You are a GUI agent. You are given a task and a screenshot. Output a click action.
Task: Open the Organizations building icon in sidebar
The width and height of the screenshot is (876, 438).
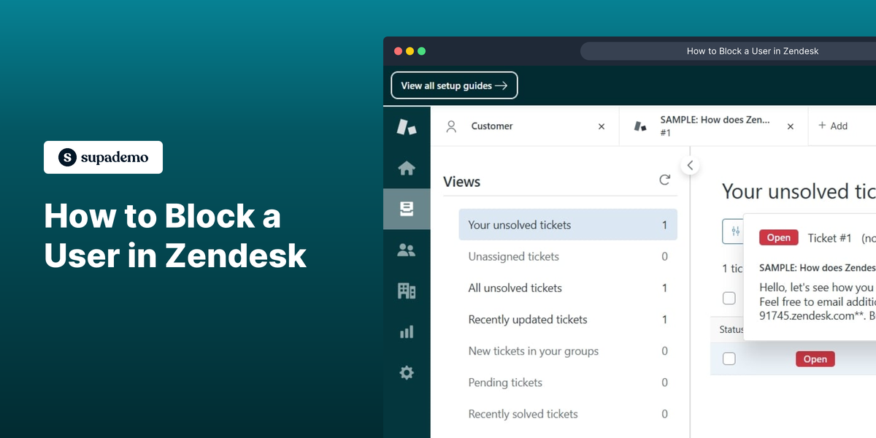pos(407,291)
